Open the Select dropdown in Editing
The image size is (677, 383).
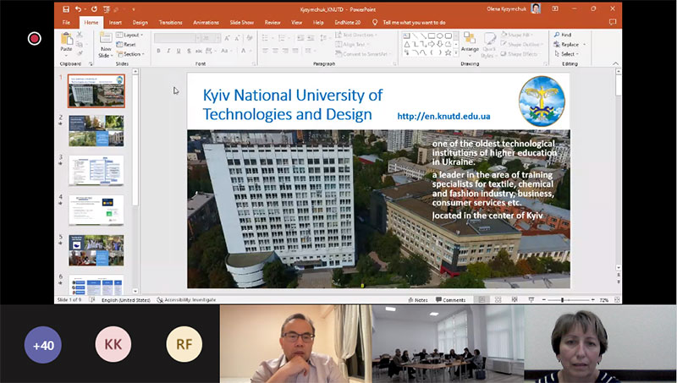click(567, 54)
